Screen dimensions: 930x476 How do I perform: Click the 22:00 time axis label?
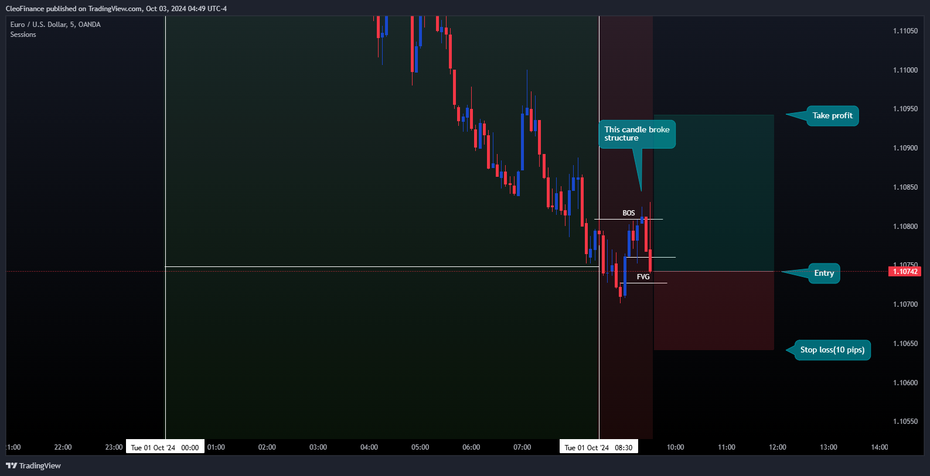(63, 447)
